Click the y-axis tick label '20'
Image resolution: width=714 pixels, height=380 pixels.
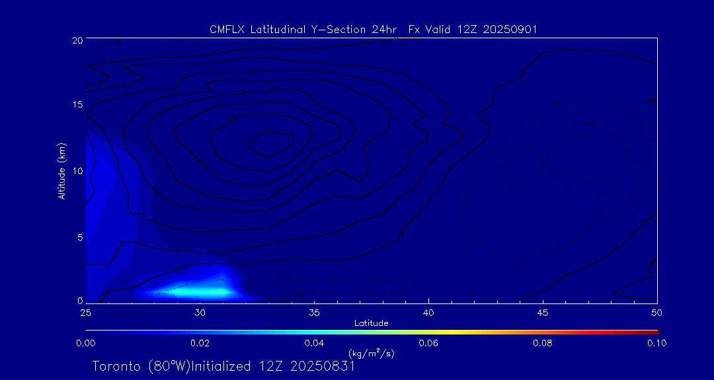pos(77,40)
